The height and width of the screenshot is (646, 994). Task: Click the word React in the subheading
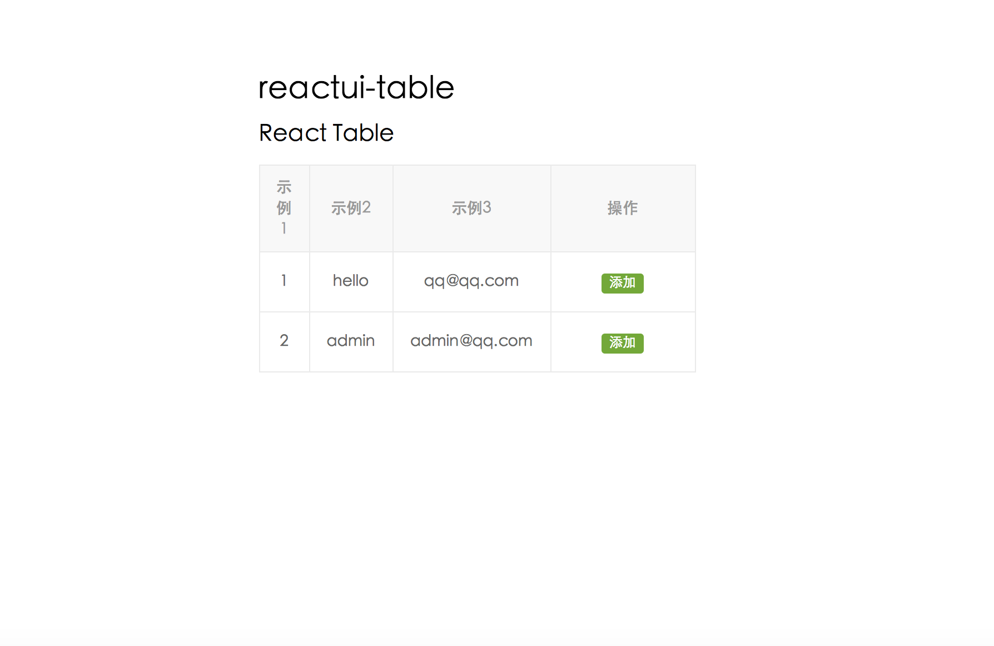(293, 133)
